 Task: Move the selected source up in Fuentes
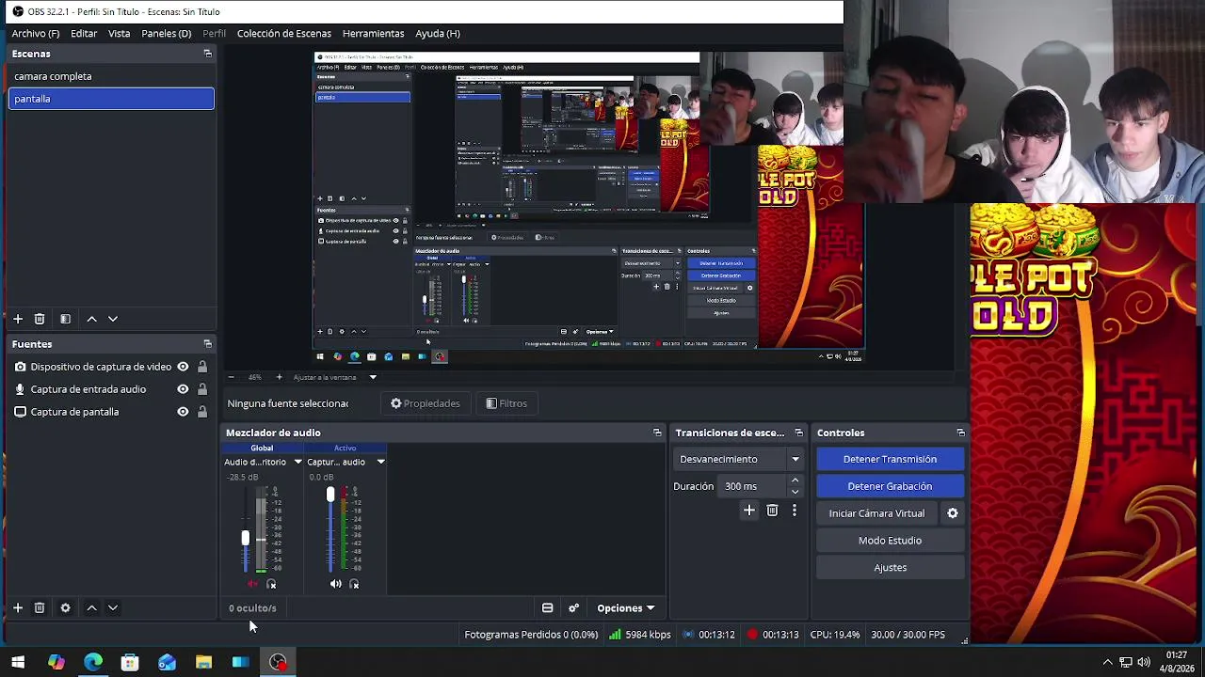91,607
